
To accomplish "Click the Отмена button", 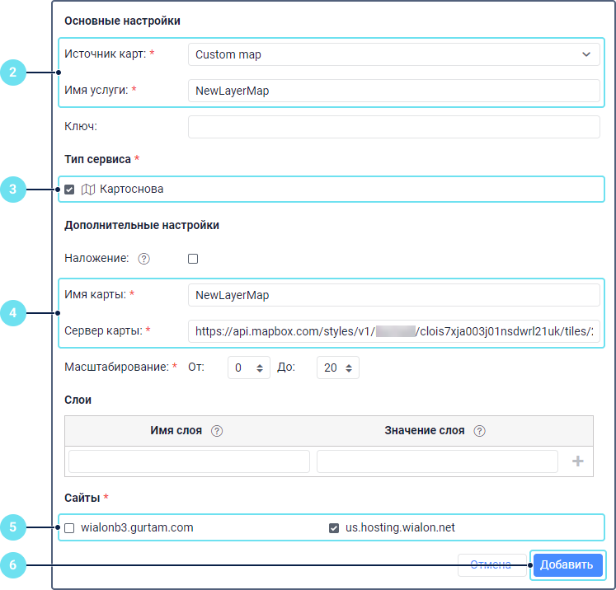I will (x=491, y=565).
